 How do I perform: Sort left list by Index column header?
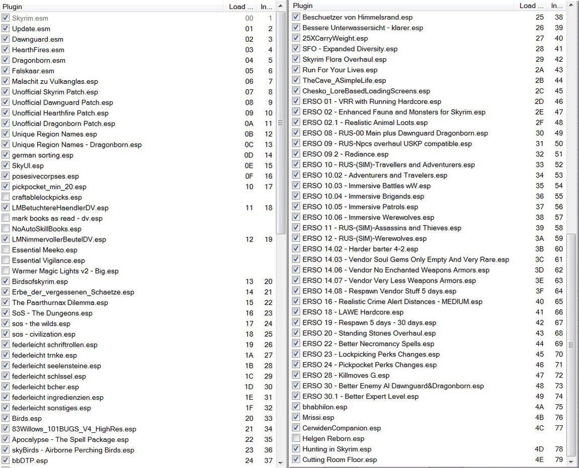click(x=266, y=6)
